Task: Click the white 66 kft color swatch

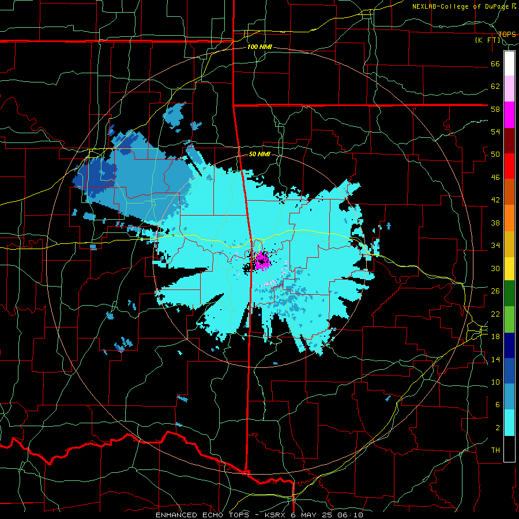Action: pyautogui.click(x=509, y=63)
